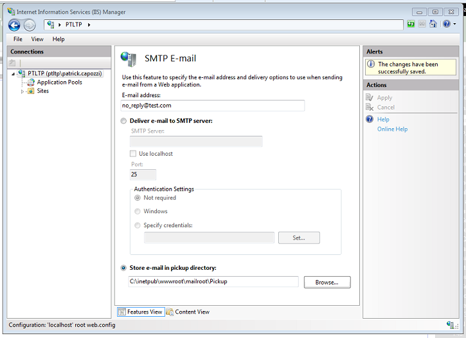Switch to Content View tab
Viewport: 466px width, 338px height.
[x=188, y=312]
